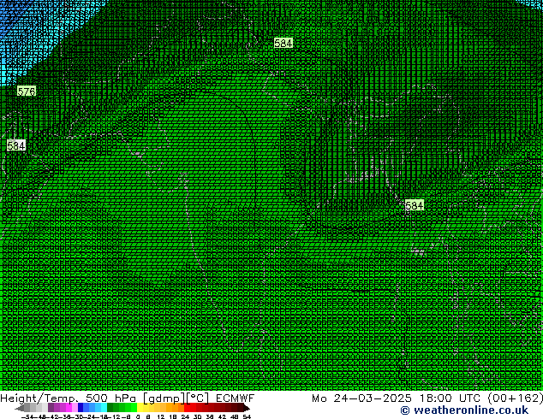Pick the dark blue -30°C legend swatch
Screen dimensions: 543x419
(x=81, y=408)
